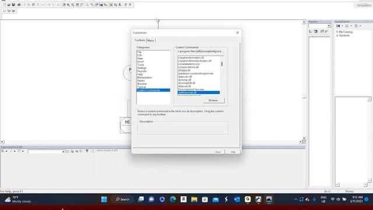The image size is (373, 210).
Task: Select the Edit category
Action: 139,55
